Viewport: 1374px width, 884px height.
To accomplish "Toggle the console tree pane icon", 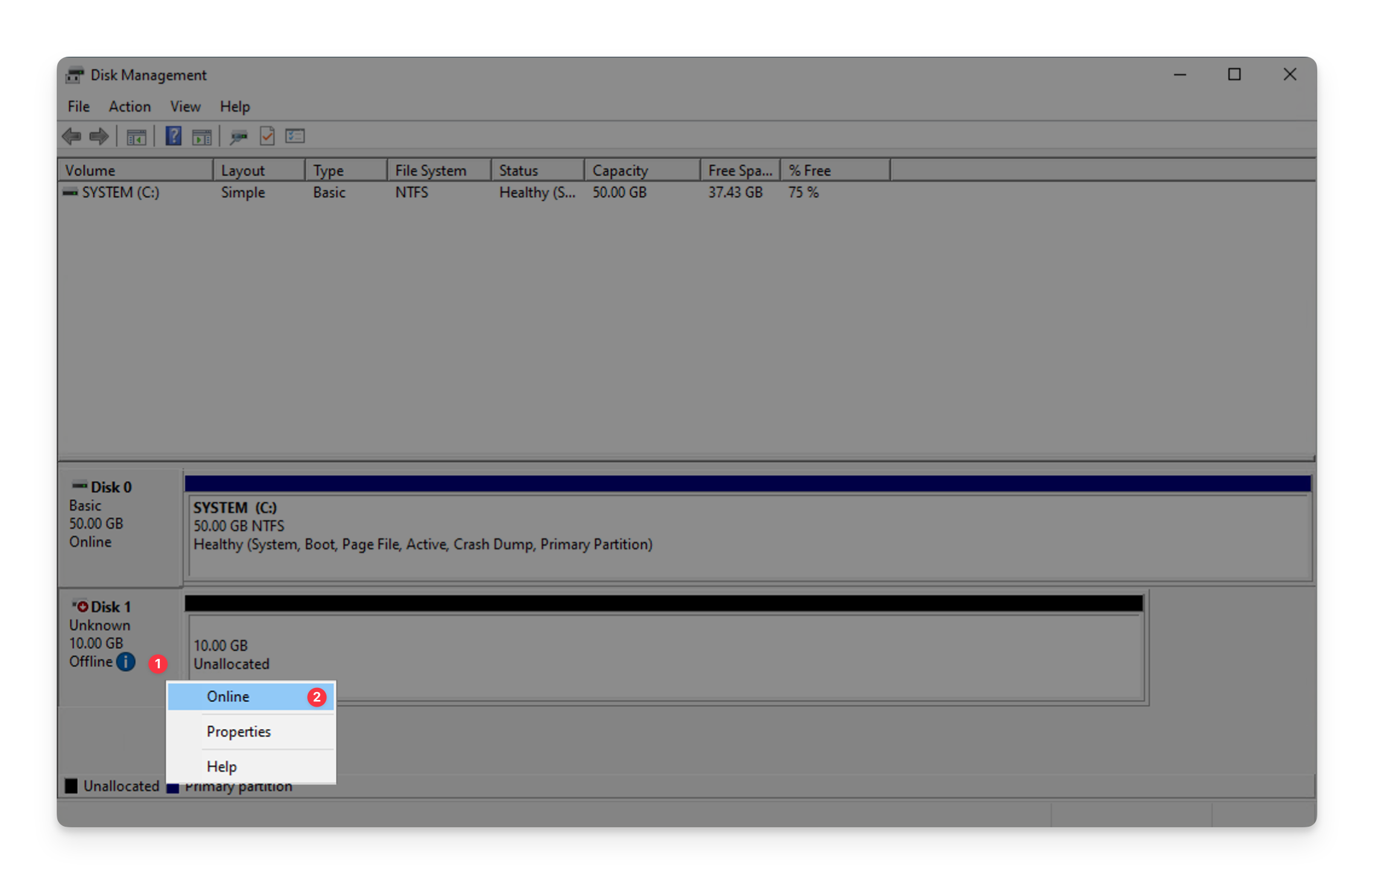I will coord(136,136).
